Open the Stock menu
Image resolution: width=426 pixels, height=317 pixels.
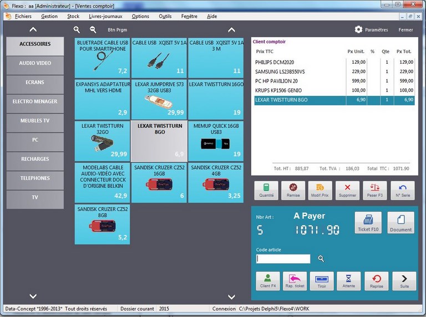coord(73,16)
